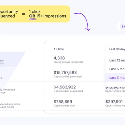Viewport: 125px width, 125px height.
Task: Open the Last 30 days dropdown
Action: click(x=115, y=49)
